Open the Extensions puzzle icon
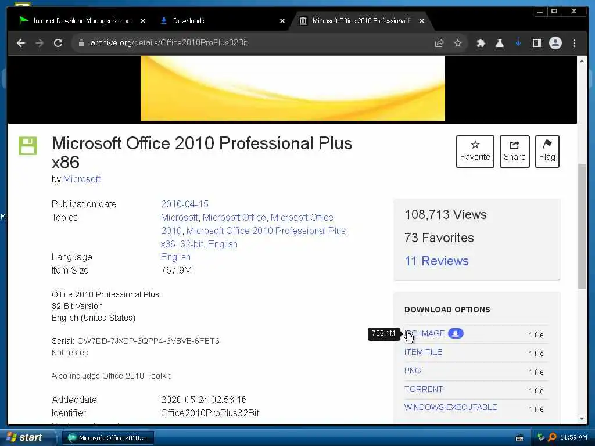This screenshot has height=446, width=595. [481, 43]
